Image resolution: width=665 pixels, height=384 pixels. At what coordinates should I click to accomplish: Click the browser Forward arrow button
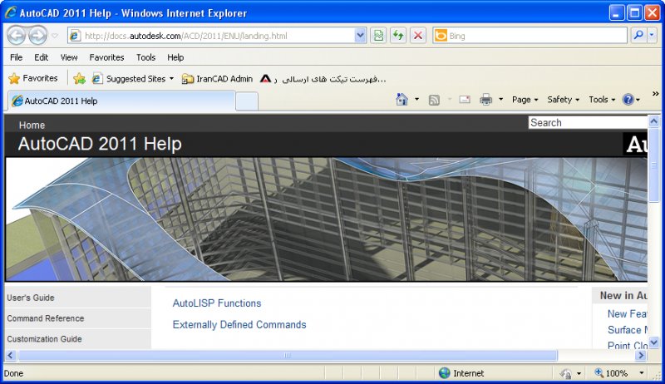[37, 36]
